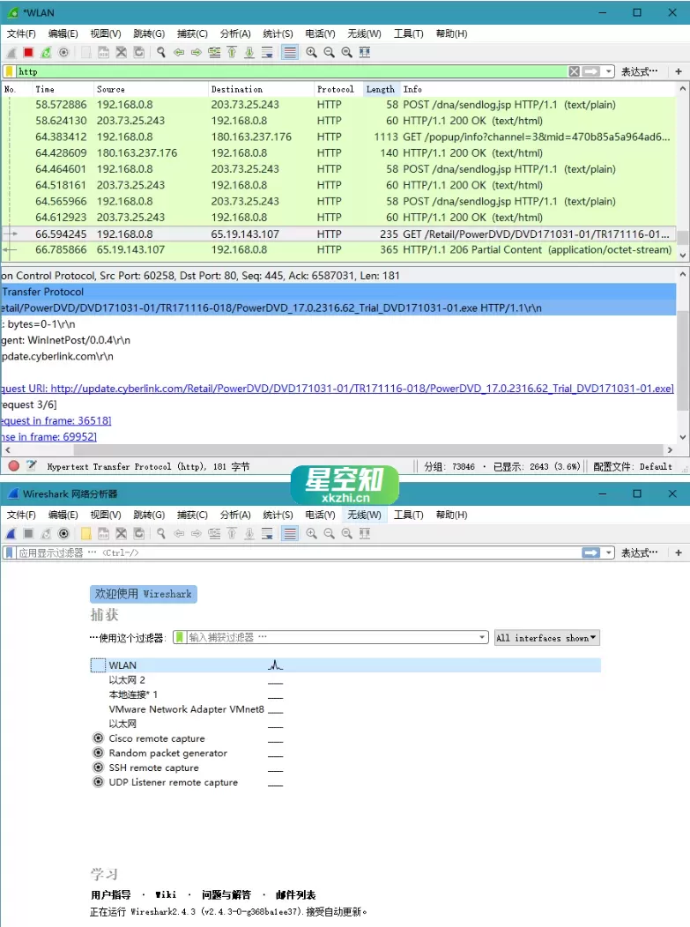Jump to first packet icon in WLAN window
The image size is (690, 927).
tap(232, 53)
